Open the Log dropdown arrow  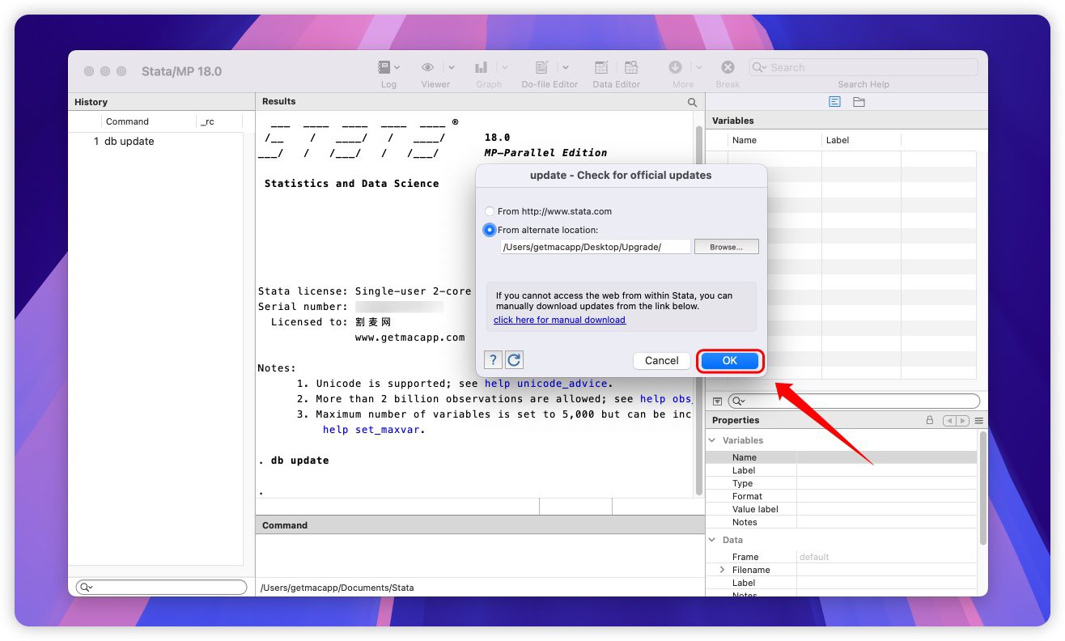coord(397,67)
